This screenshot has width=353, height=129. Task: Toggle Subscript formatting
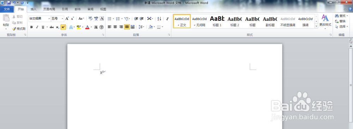coord(58,27)
